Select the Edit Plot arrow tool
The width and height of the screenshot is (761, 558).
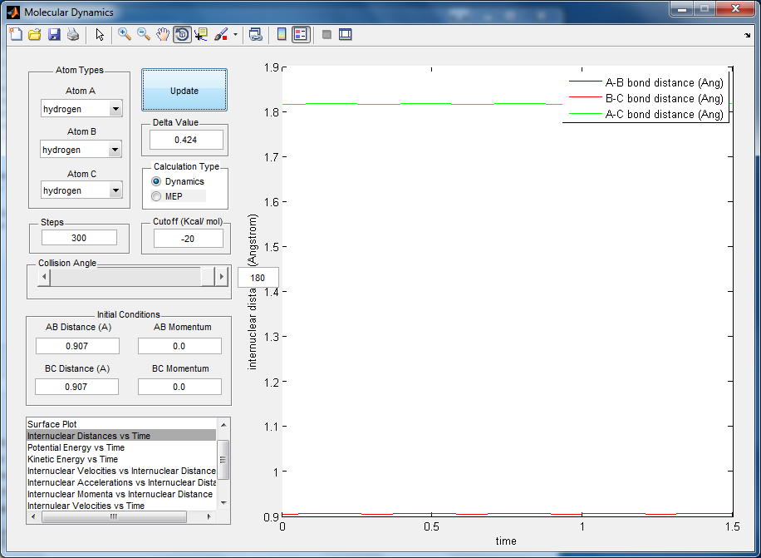click(100, 34)
